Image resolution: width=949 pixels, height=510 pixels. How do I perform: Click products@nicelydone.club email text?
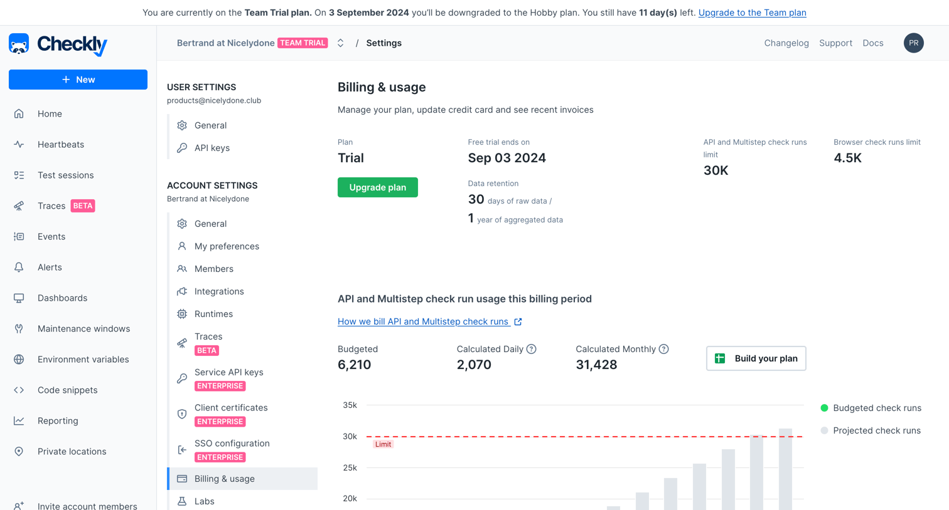pyautogui.click(x=214, y=100)
